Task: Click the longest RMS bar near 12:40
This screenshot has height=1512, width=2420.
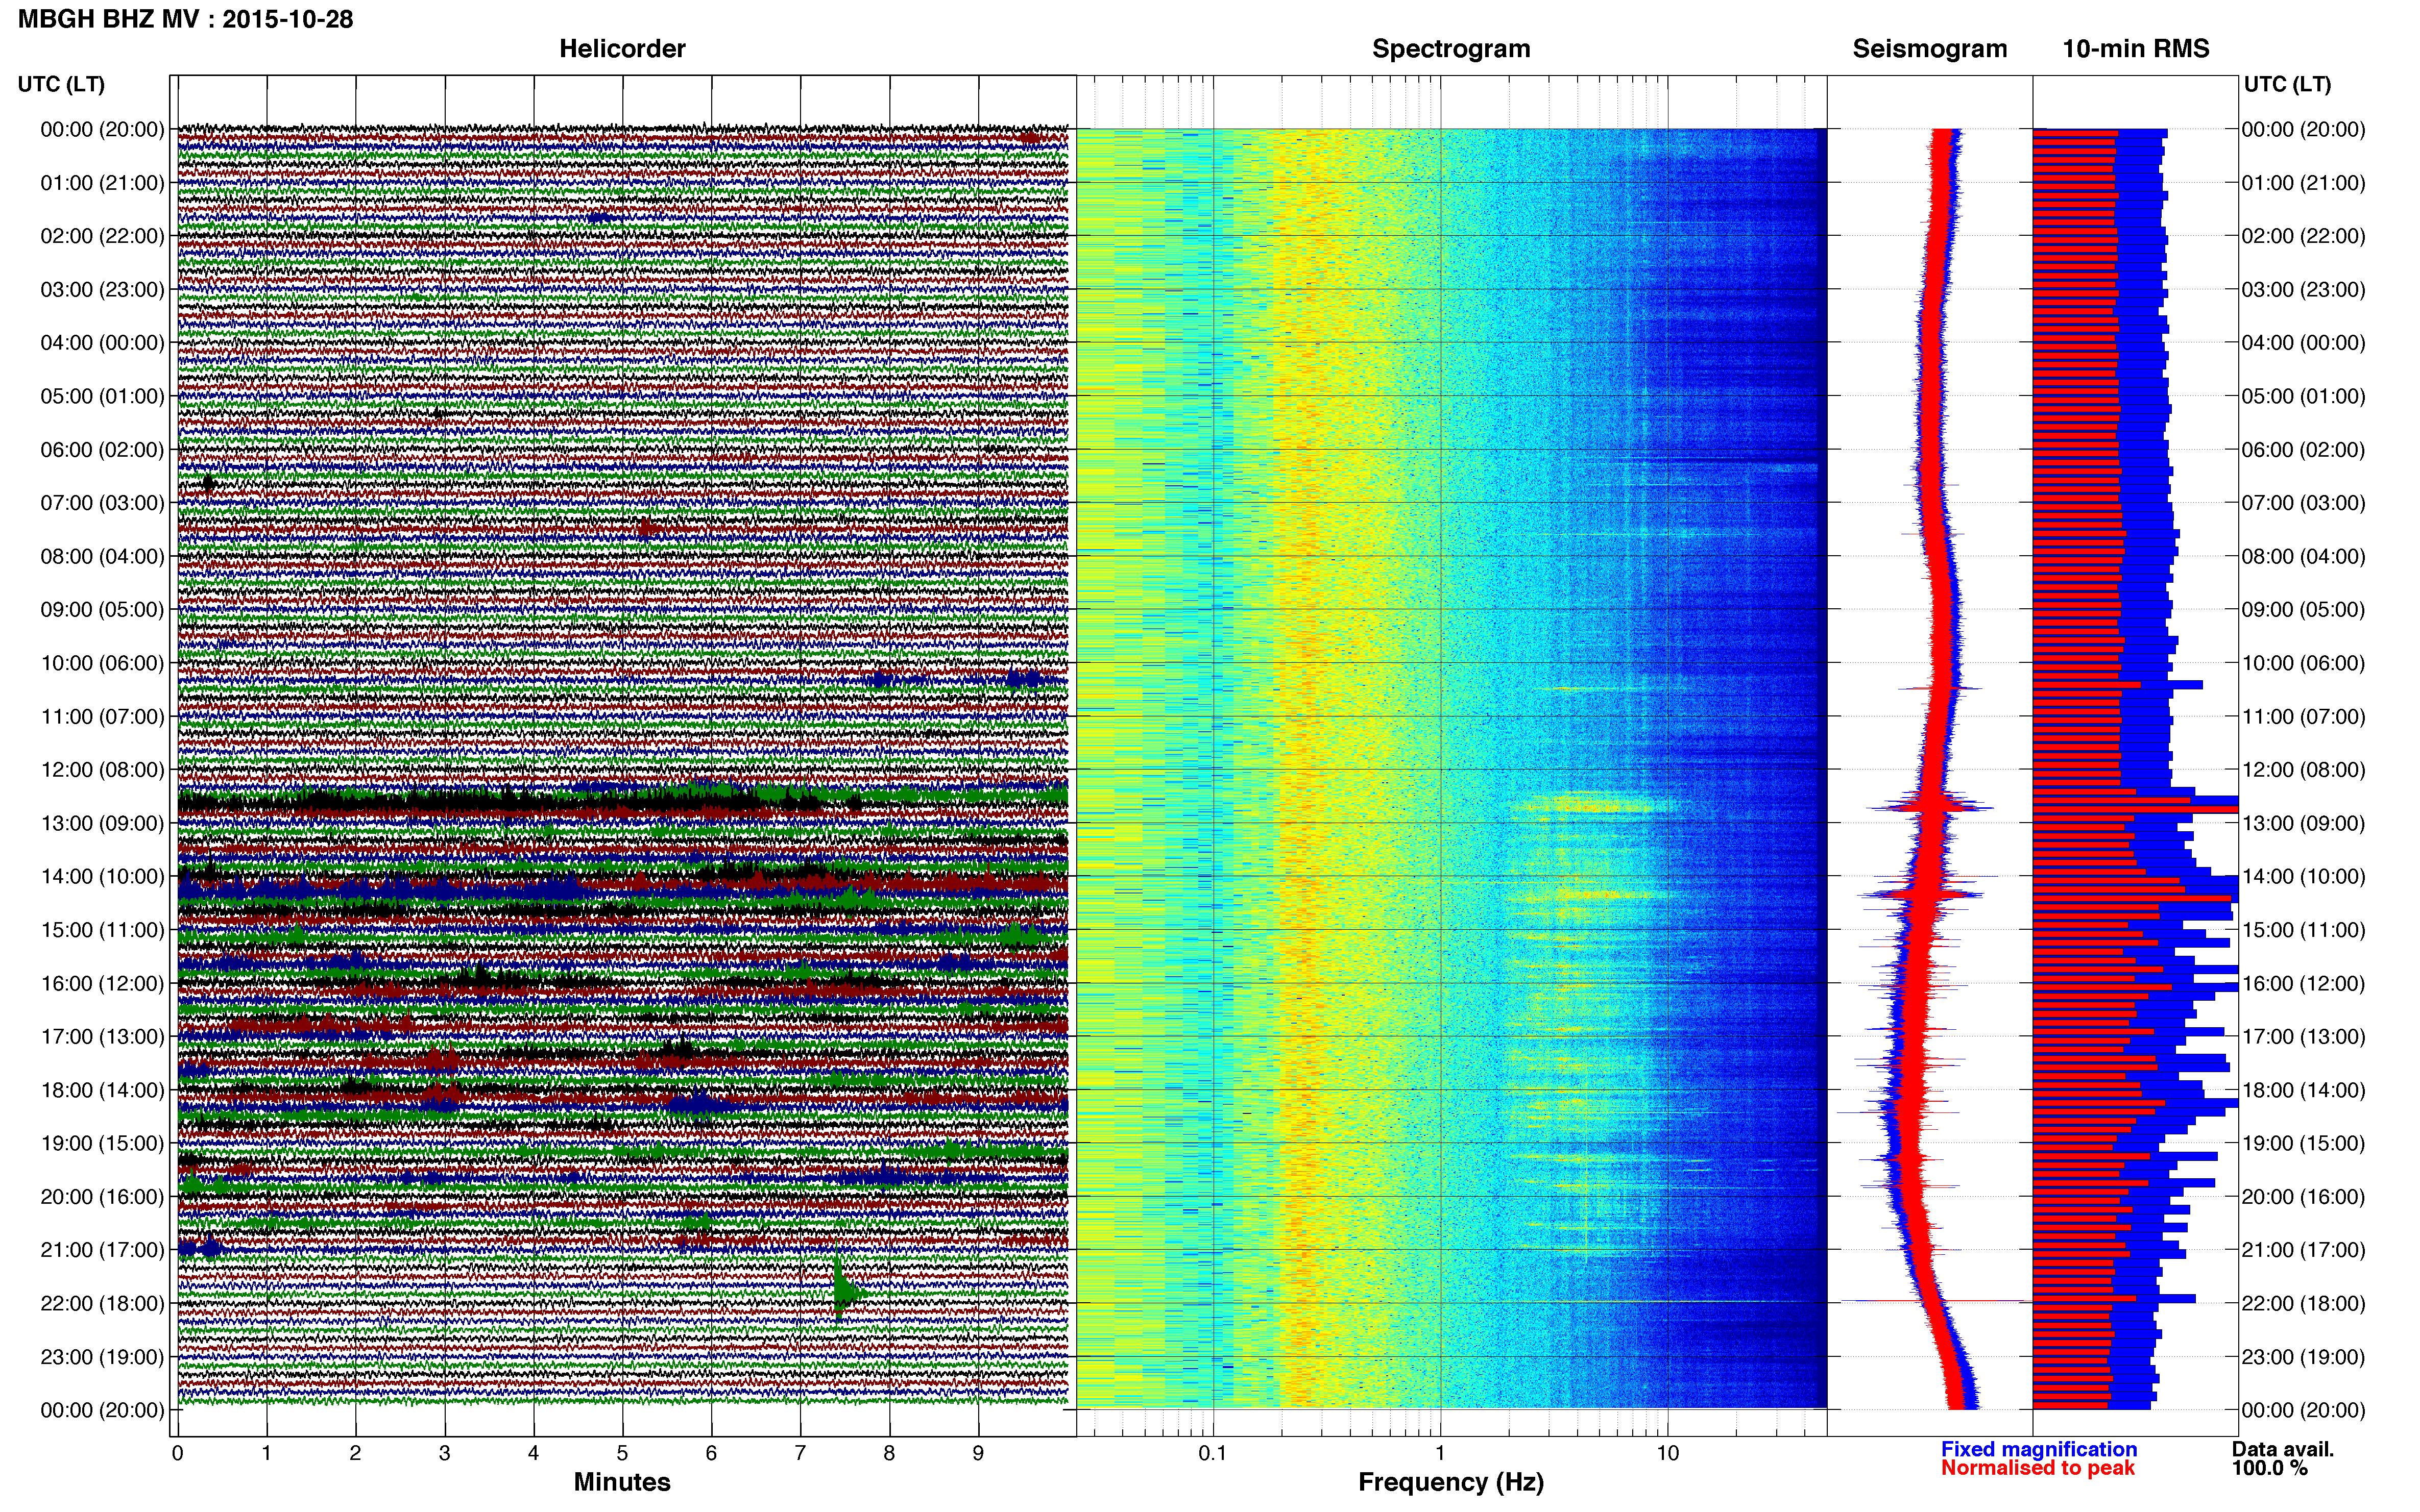Action: pos(2135,809)
